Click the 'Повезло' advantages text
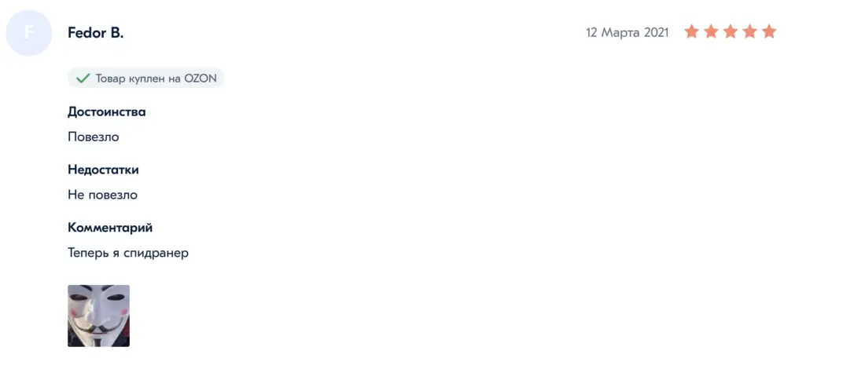This screenshot has height=369, width=865. tap(94, 137)
